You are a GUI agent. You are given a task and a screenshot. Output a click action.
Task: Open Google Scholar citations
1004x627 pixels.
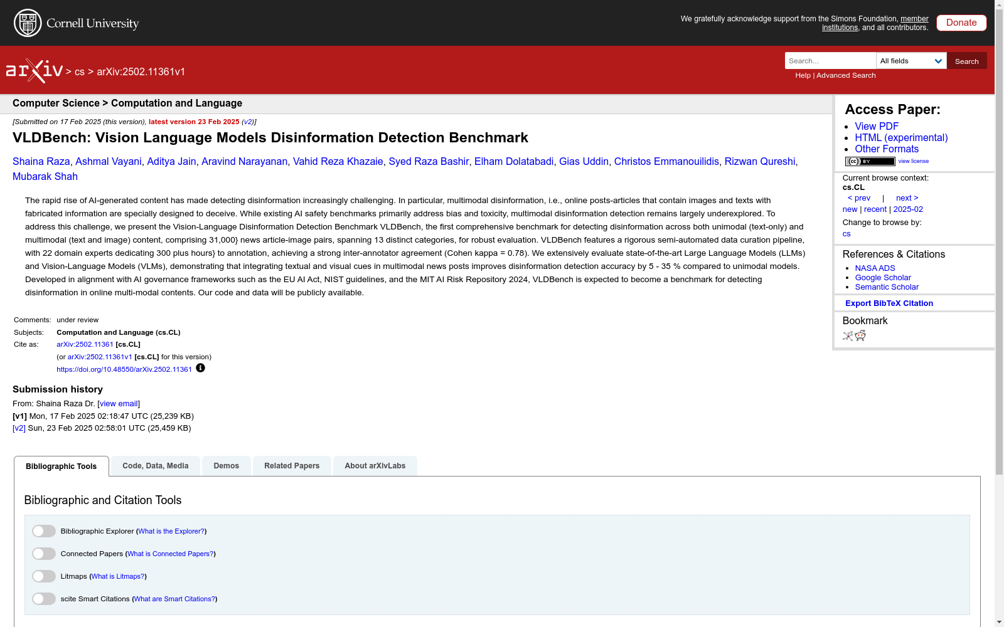pos(883,277)
